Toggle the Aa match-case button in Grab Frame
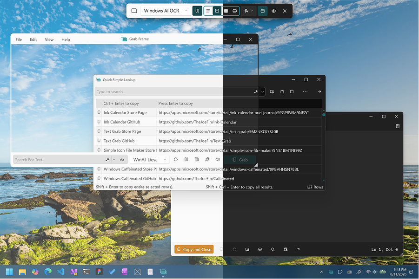 click(122, 160)
